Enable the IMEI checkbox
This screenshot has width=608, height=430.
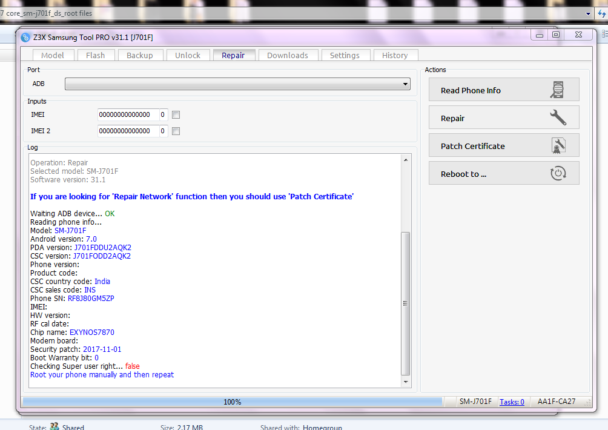click(x=176, y=115)
